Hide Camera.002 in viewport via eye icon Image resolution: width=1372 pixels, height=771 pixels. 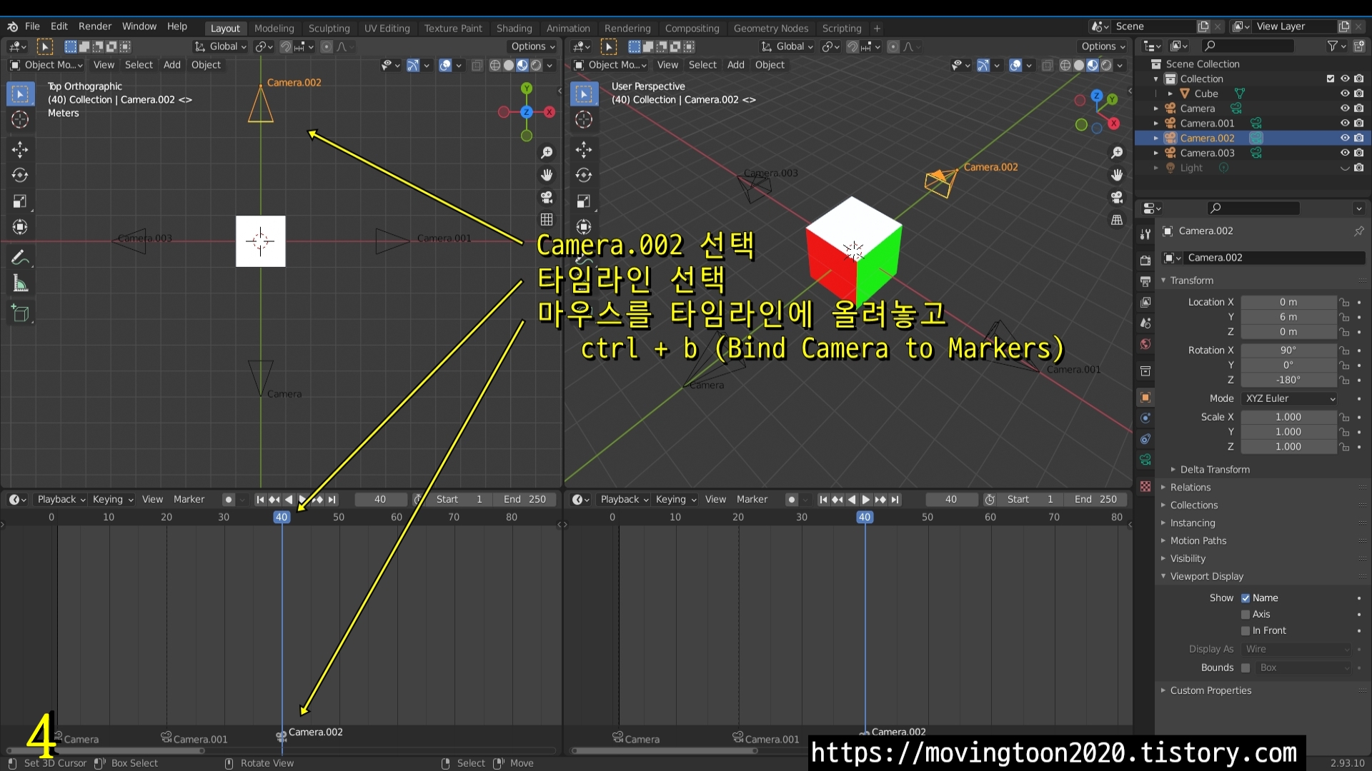click(1345, 138)
